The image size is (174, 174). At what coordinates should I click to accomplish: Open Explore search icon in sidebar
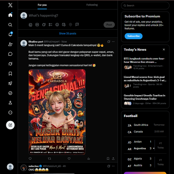10,25
